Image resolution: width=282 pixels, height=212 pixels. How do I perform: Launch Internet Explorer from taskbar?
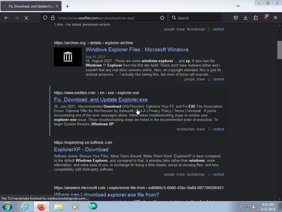point(25,206)
